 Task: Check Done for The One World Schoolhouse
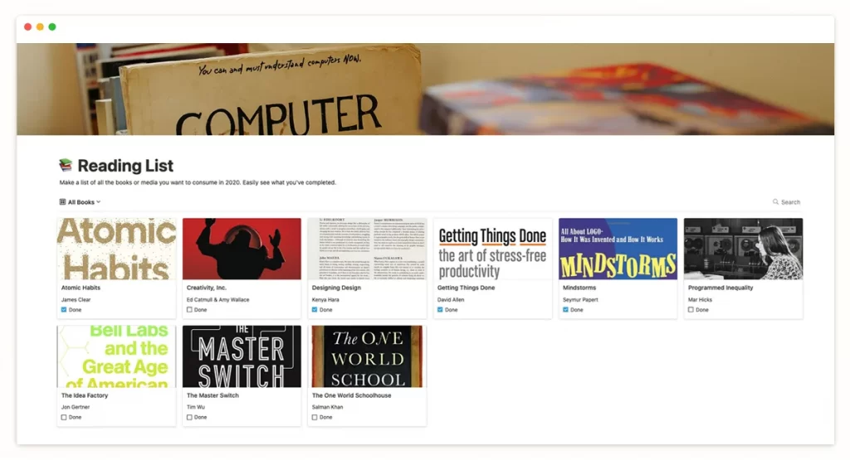pyautogui.click(x=315, y=417)
